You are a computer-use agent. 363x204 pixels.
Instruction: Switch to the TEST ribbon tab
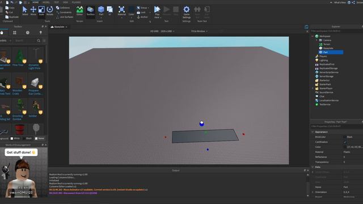(57, 2)
